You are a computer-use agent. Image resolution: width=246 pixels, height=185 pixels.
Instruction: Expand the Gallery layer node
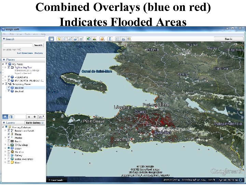(5, 156)
